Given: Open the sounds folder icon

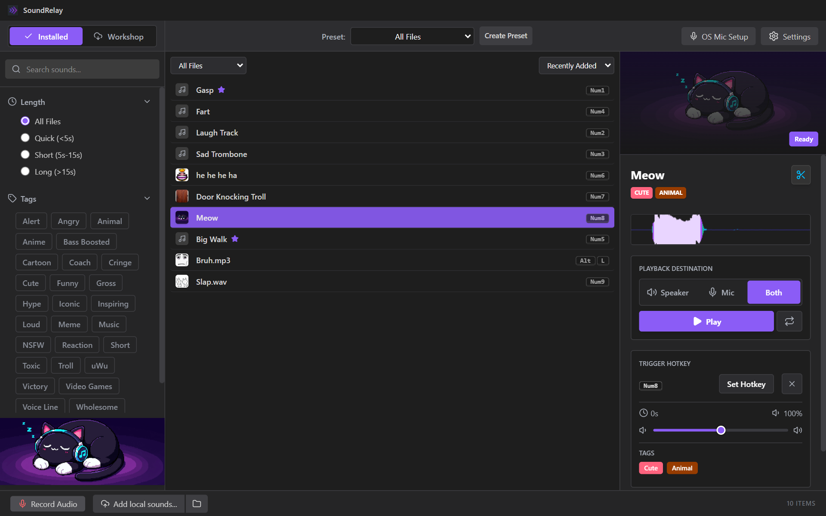Looking at the screenshot, I should [197, 504].
